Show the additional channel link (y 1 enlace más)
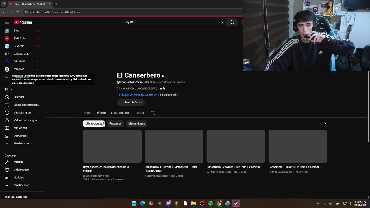The height and width of the screenshot is (208, 370). (169, 95)
